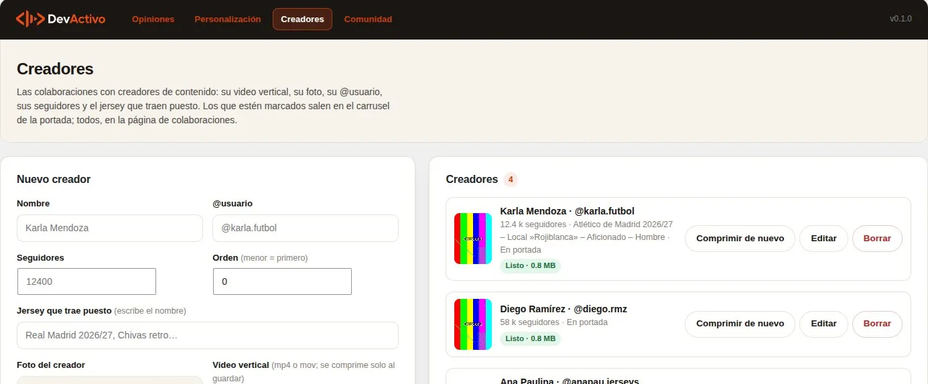The image size is (928, 384).
Task: Click the Video vertical label
Action: [x=241, y=365]
